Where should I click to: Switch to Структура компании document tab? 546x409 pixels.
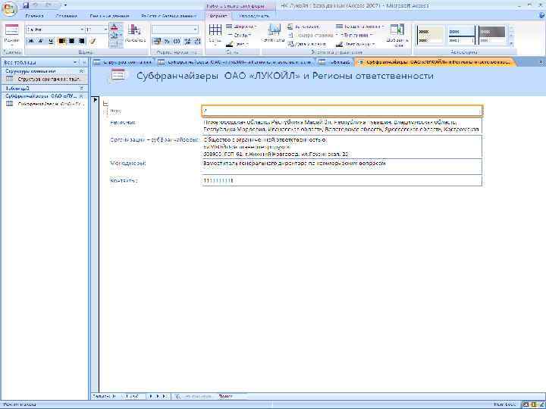[124, 62]
